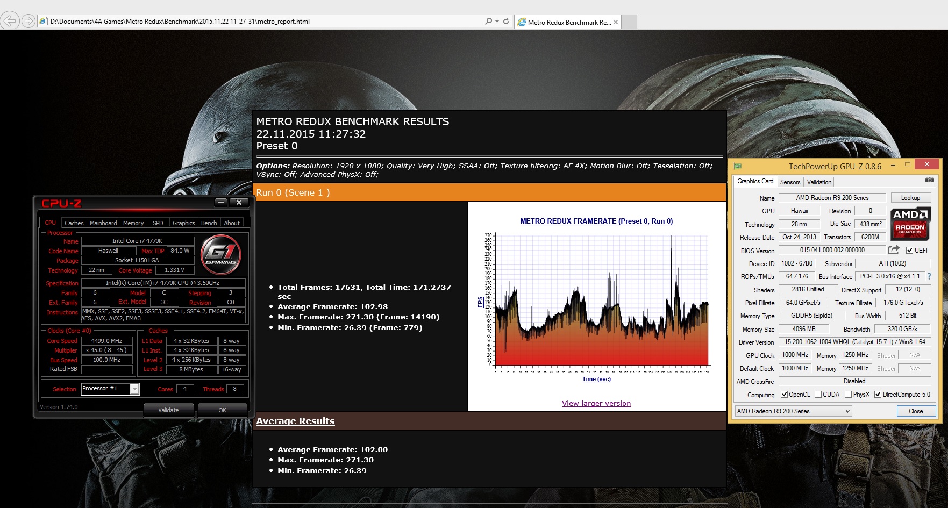Click the GPU-Z title bar app icon

tap(738, 167)
